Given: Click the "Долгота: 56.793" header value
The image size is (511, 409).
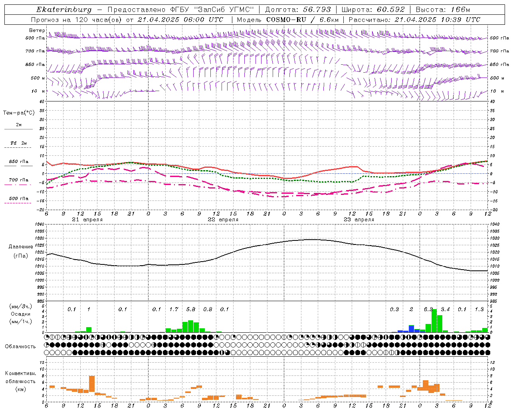Looking at the screenshot, I should pos(298,10).
